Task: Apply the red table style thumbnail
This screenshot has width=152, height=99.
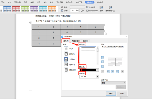Action: click(x=16, y=9)
